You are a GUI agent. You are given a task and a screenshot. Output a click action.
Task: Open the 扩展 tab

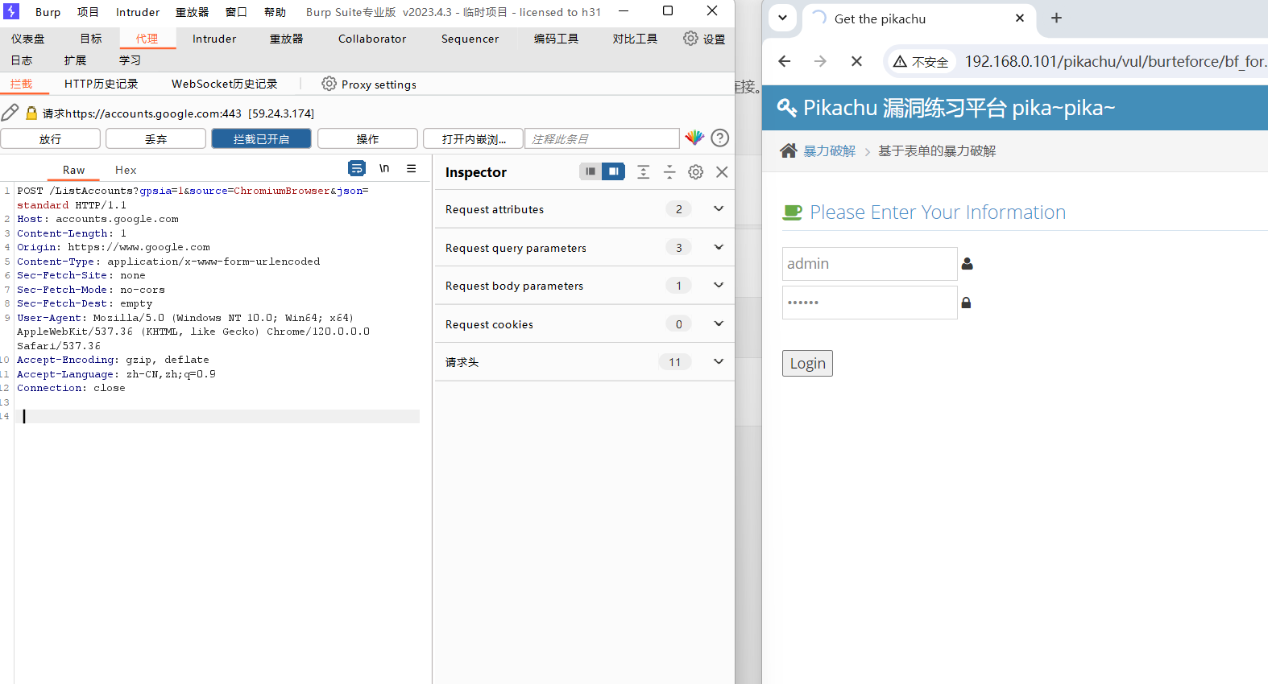pos(75,60)
